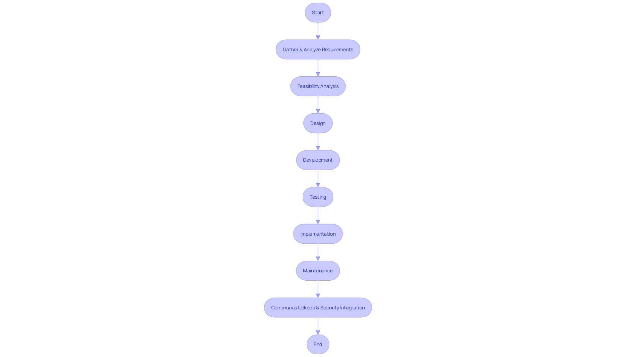Click the arrow from Start to Requirements
The width and height of the screenshot is (636, 357).
pos(318,30)
